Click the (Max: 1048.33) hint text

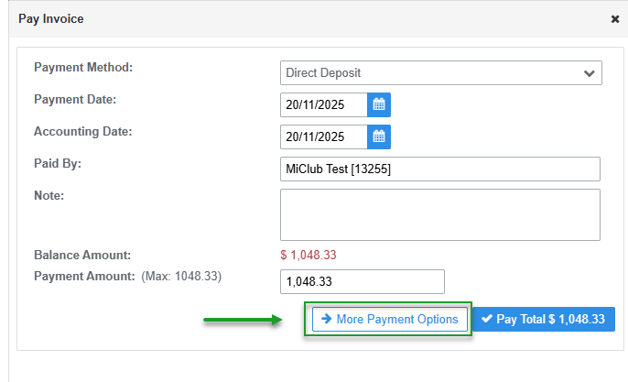point(181,276)
